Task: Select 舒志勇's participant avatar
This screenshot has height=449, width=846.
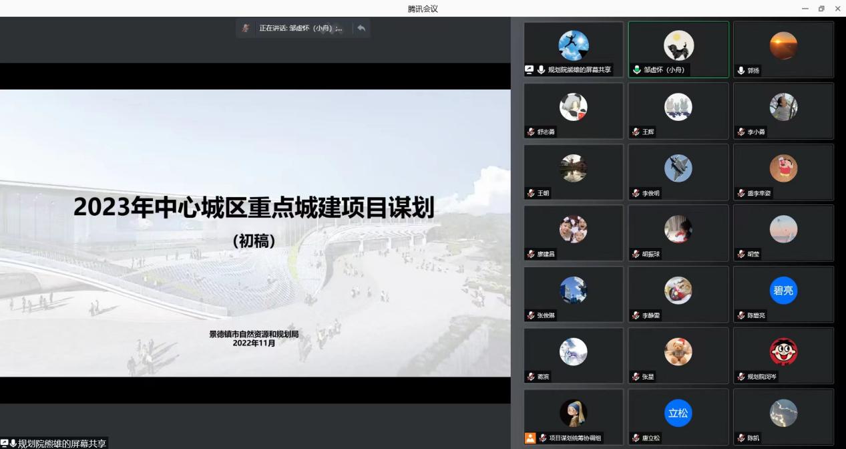Action: coord(573,107)
